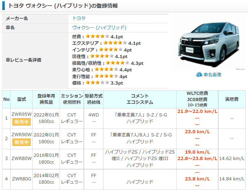
Task: Click the 登録年月 排気量 column header
Action: pos(46,99)
